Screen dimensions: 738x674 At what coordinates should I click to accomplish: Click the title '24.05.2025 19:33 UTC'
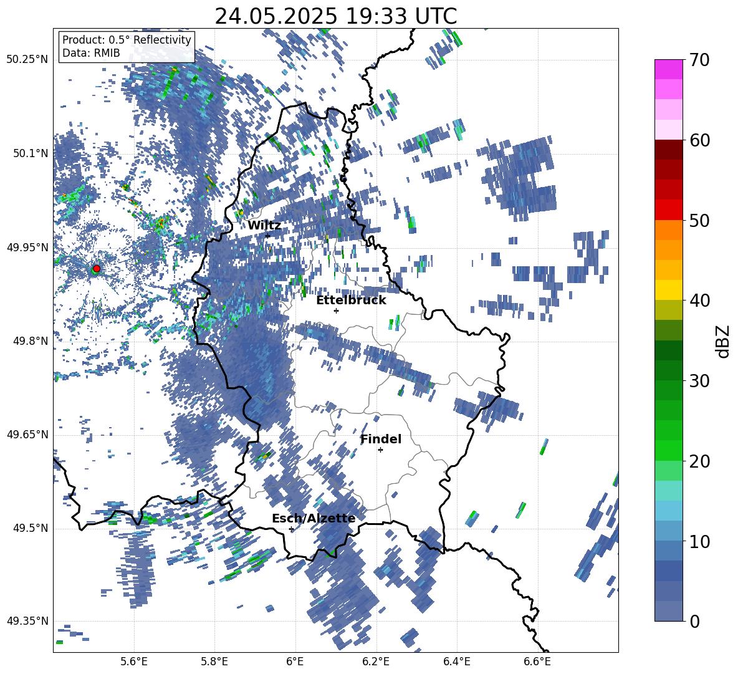335,16
